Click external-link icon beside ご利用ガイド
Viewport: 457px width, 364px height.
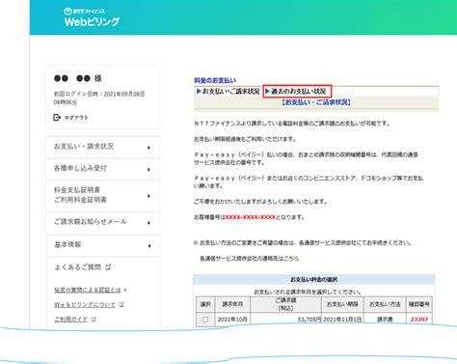[94, 319]
